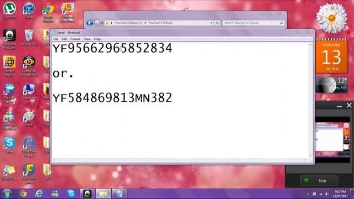Open the Computer desktop icon
354x199 pixels.
pos(29,91)
